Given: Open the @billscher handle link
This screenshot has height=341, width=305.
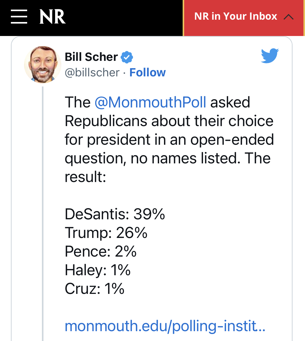Looking at the screenshot, I should (92, 72).
